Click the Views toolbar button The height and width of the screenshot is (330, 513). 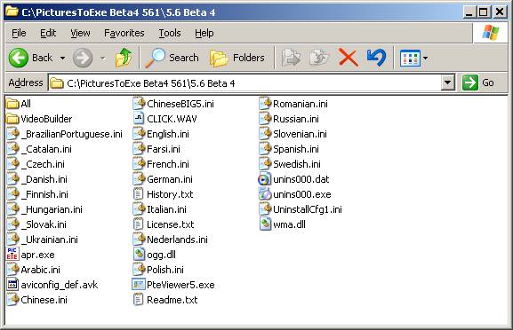(410, 59)
